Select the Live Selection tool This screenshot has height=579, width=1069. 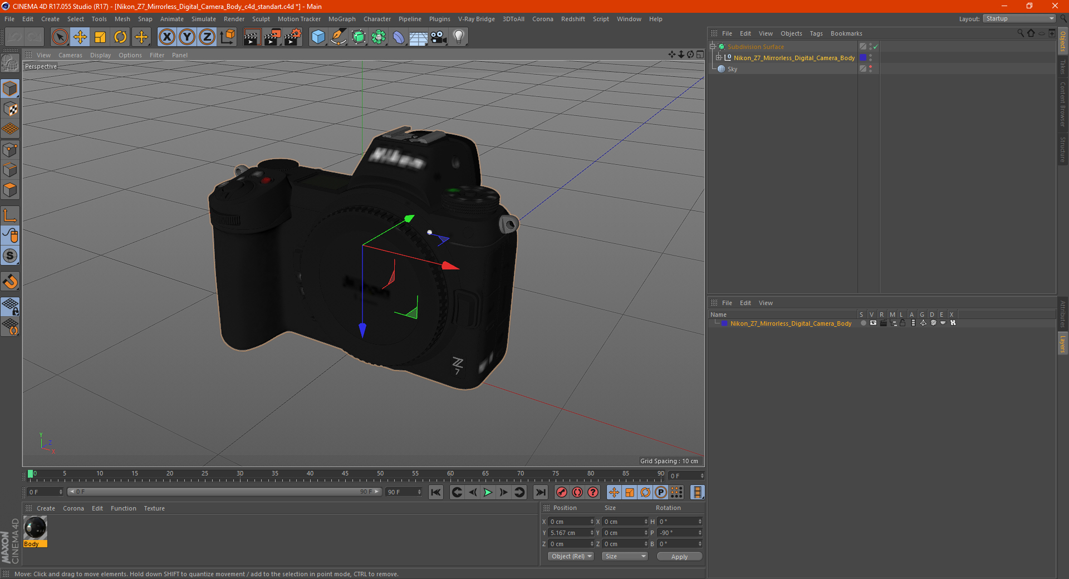(x=60, y=37)
